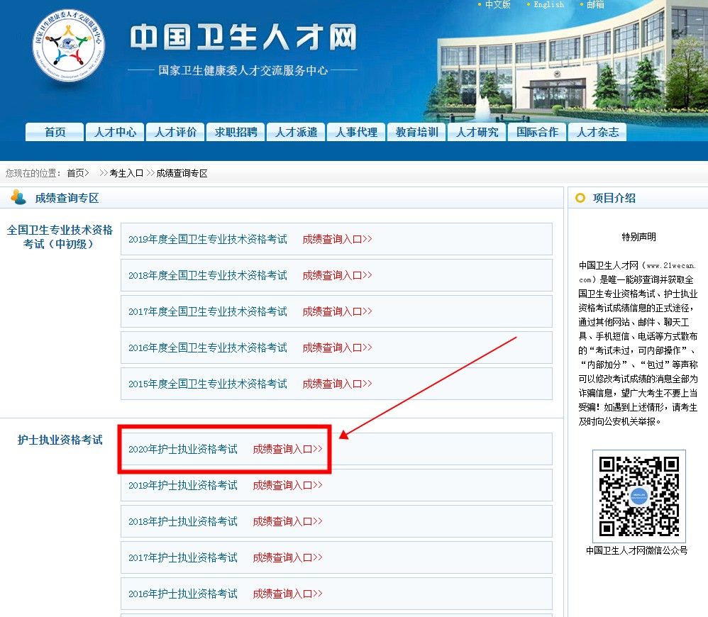Image resolution: width=708 pixels, height=617 pixels.
Task: Select 人才派遣 in the nav bar
Action: pyautogui.click(x=296, y=132)
